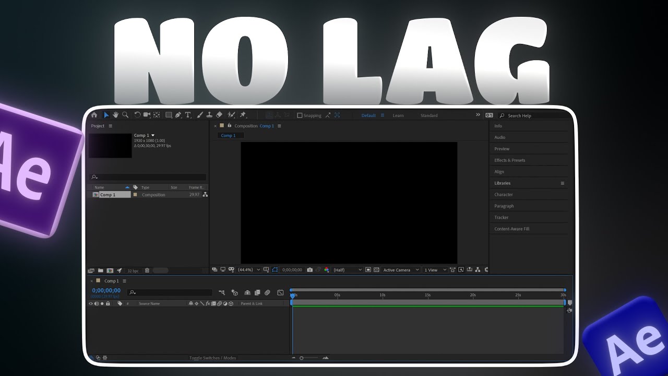The image size is (668, 376).
Task: Select the Puppet Pin tool
Action: coord(243,115)
